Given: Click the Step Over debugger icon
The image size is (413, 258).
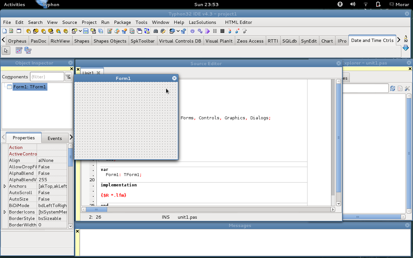Looking at the screenshot, I should pyautogui.click(x=237, y=31).
